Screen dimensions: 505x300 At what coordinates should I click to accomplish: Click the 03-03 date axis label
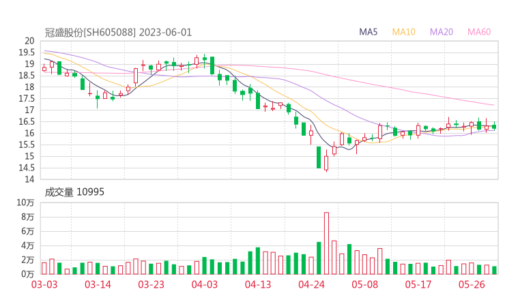tap(44, 284)
